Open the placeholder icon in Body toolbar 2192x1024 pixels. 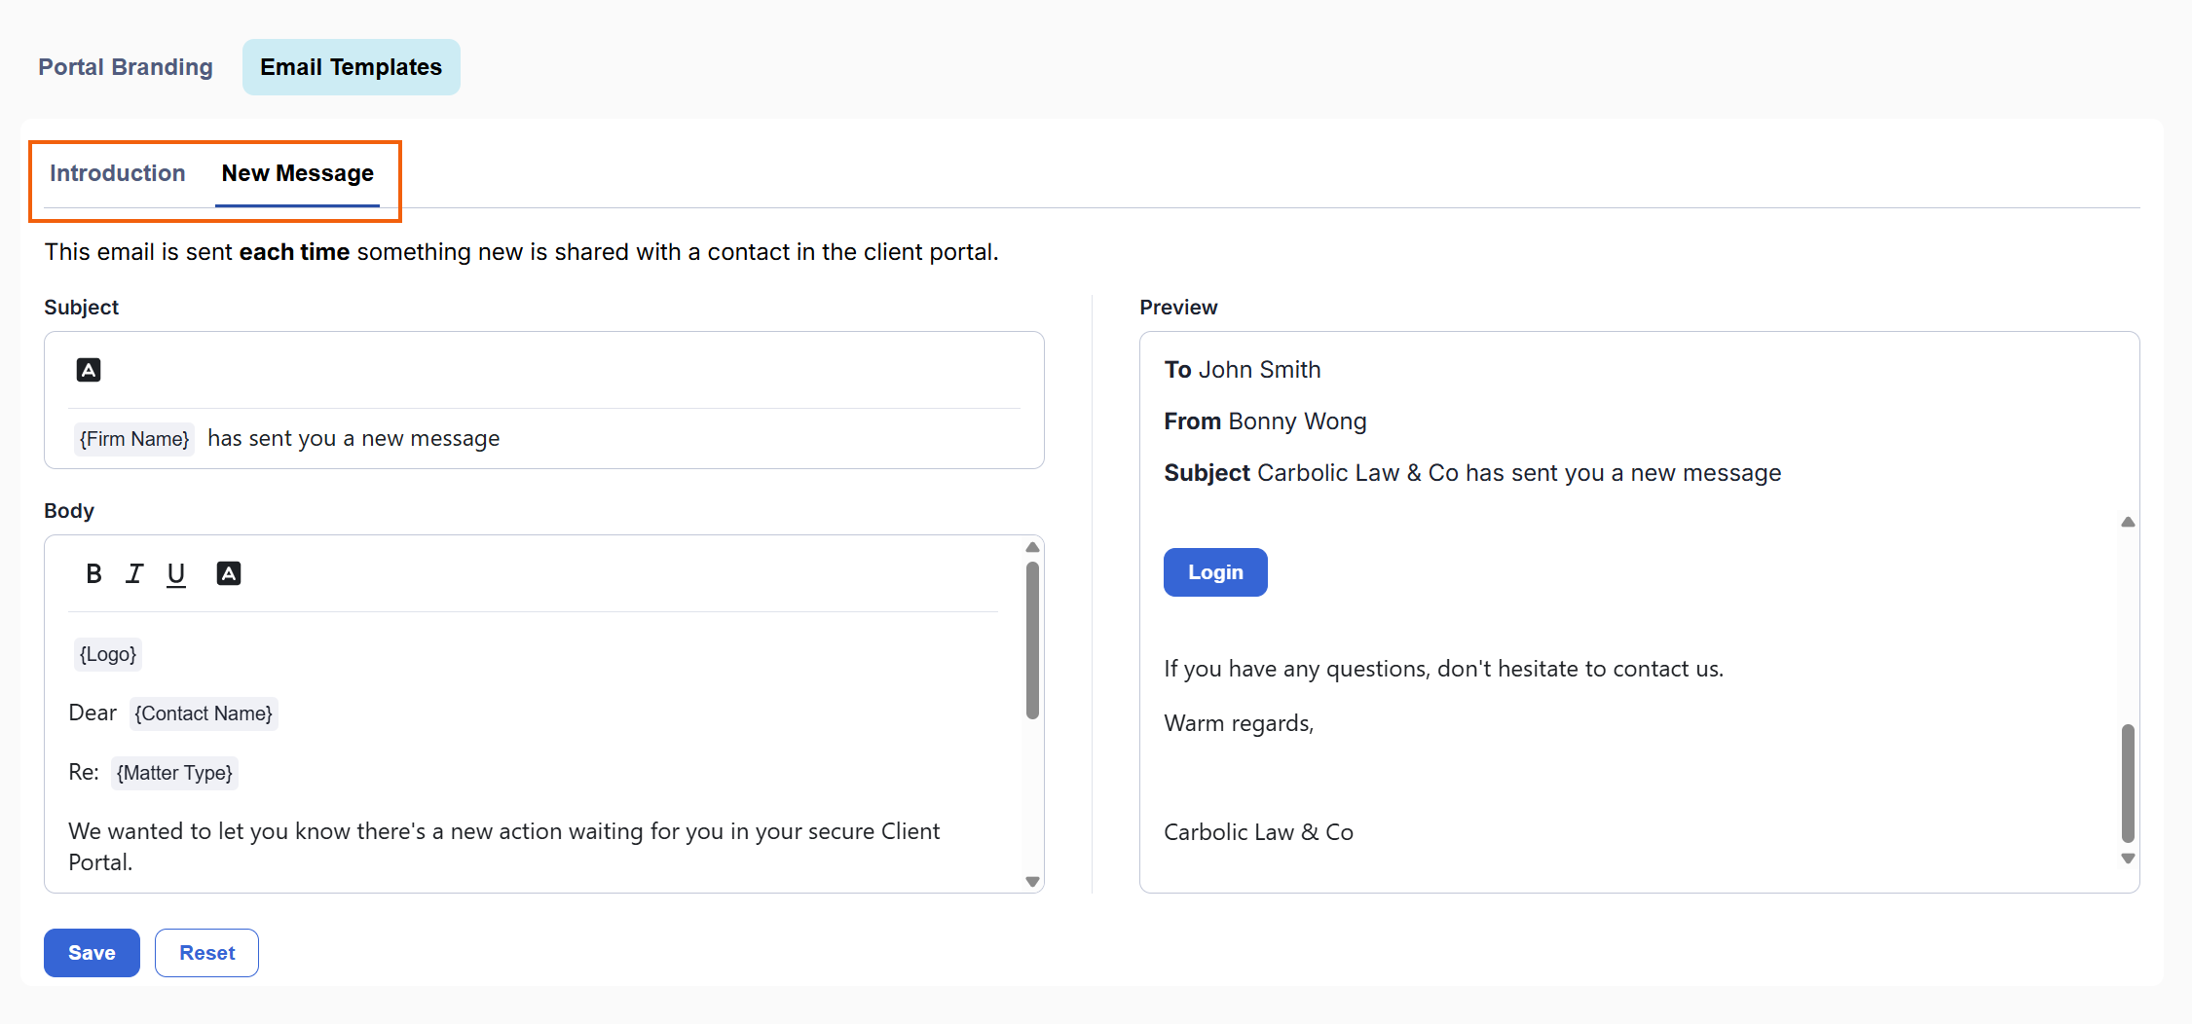click(x=228, y=574)
